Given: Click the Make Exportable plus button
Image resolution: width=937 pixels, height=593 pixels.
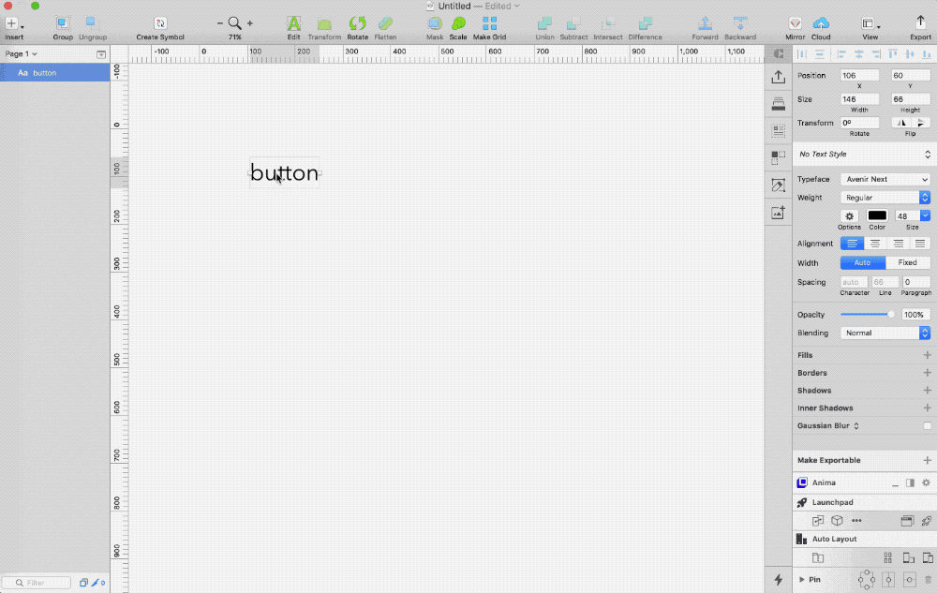Looking at the screenshot, I should [927, 460].
